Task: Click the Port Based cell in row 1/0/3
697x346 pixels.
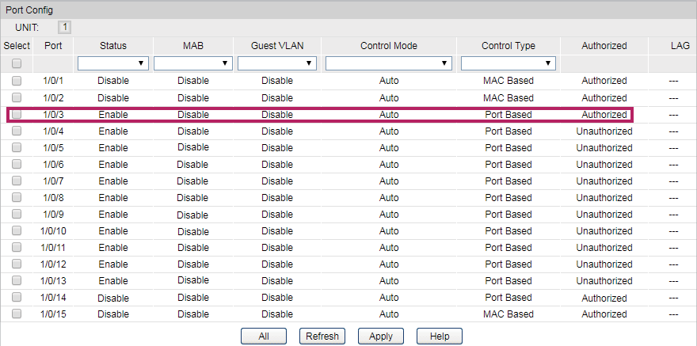Action: 508,115
